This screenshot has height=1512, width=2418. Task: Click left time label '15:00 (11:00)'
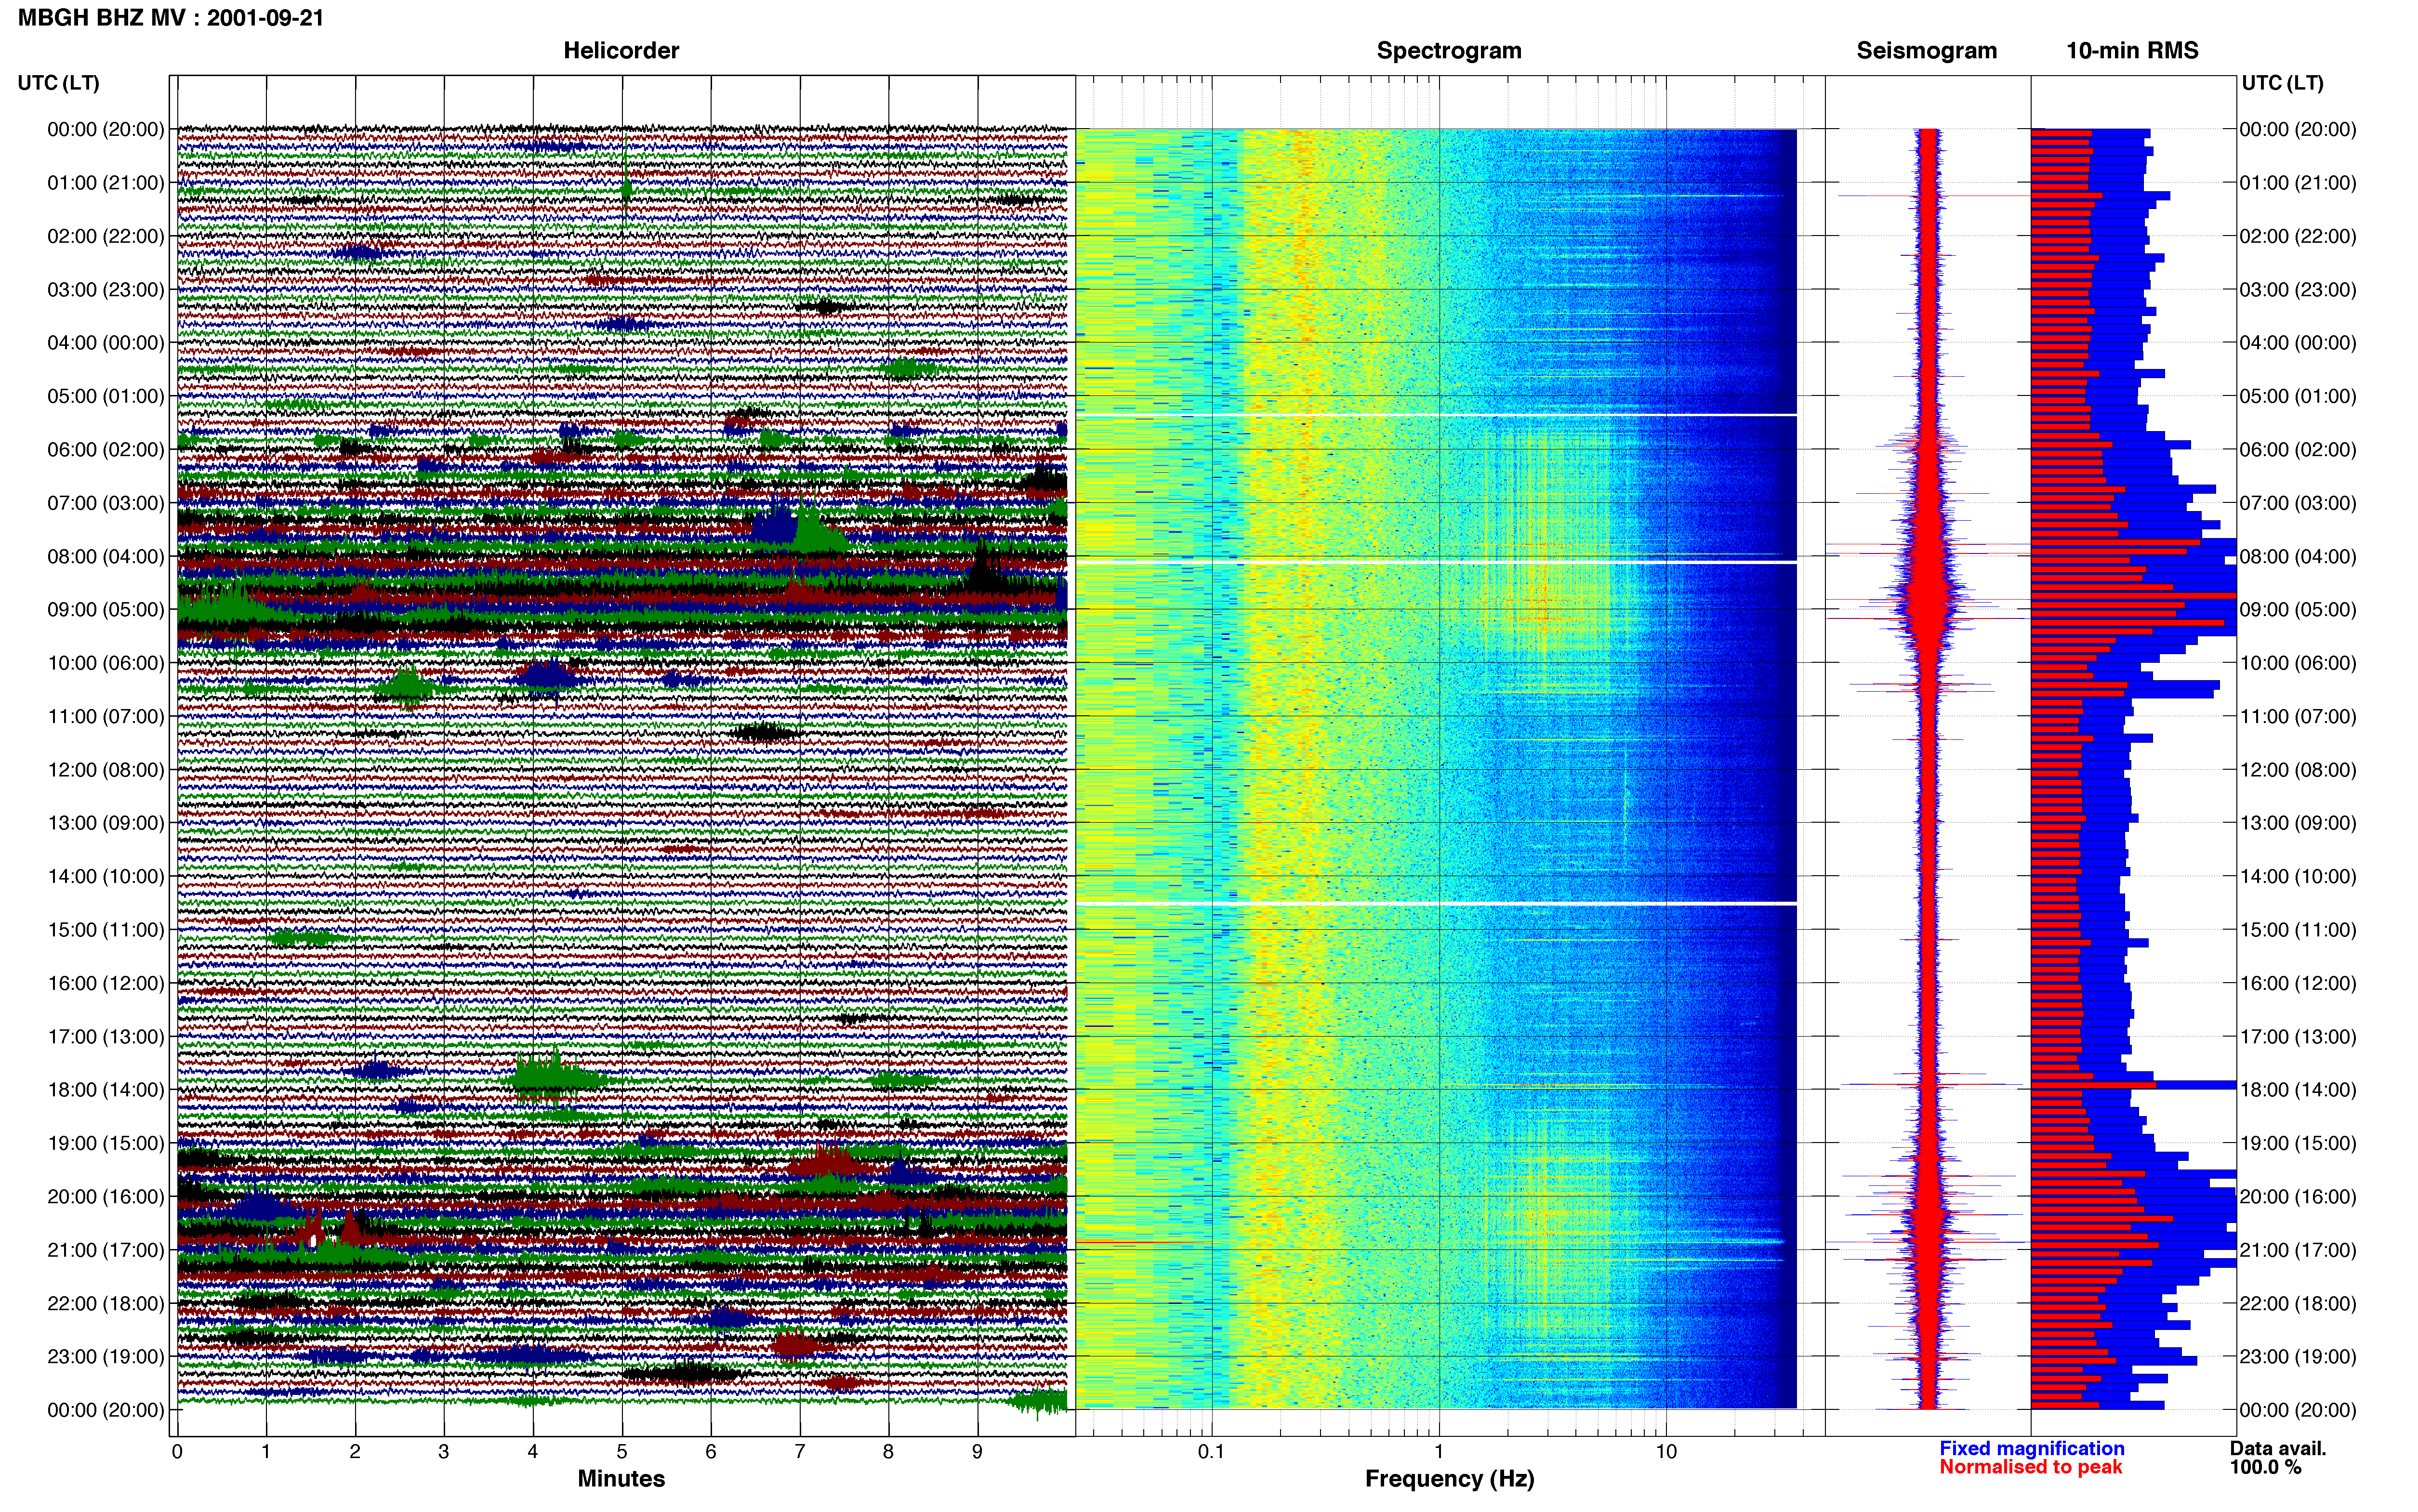[x=106, y=930]
